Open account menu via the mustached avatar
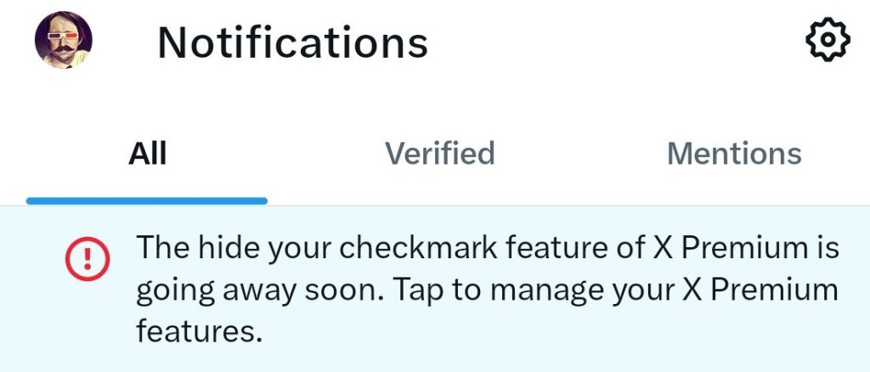This screenshot has width=870, height=372. click(x=64, y=41)
